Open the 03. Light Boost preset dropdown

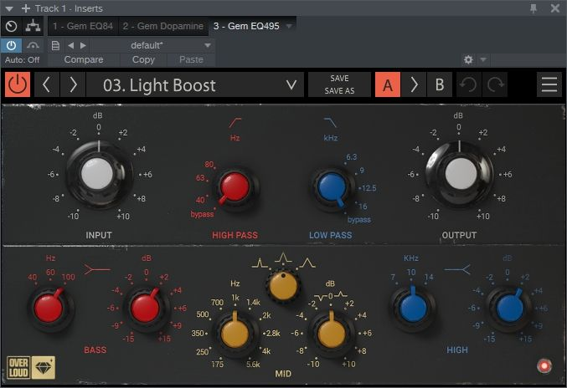coord(195,84)
